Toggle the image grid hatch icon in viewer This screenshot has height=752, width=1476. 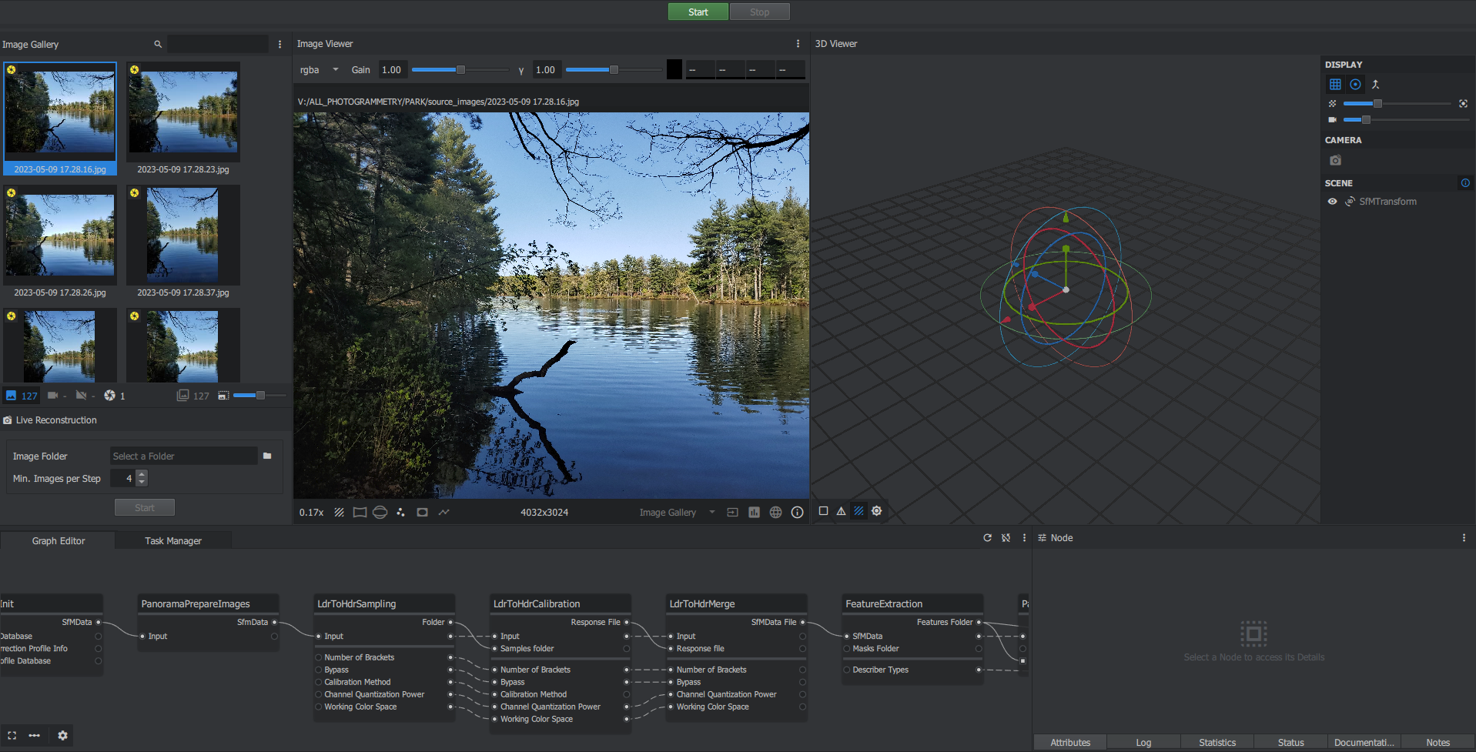click(x=339, y=513)
